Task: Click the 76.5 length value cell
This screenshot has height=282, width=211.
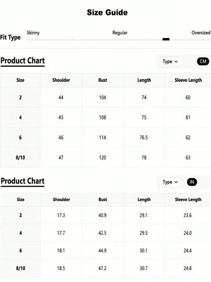Action: coord(144,137)
